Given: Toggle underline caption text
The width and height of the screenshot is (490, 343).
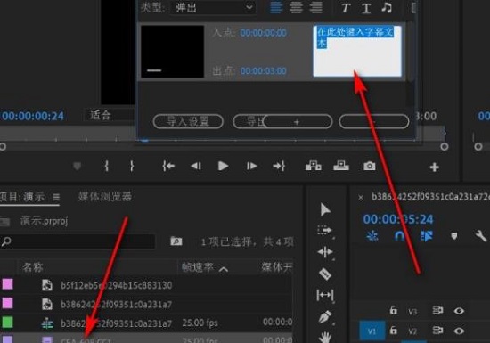Looking at the screenshot, I should pos(365,8).
